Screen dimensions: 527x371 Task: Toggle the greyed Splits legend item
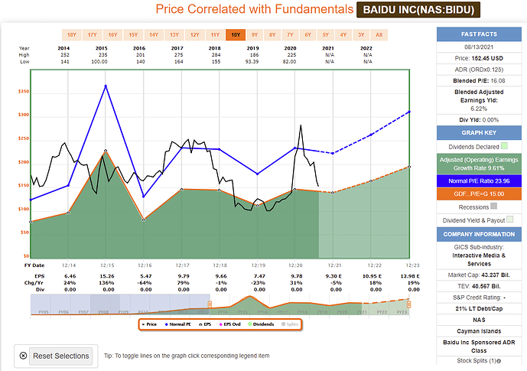point(290,324)
